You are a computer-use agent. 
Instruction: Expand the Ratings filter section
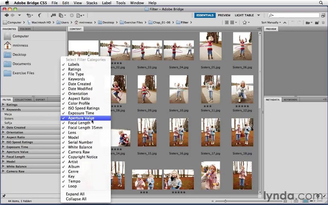(x=3, y=104)
